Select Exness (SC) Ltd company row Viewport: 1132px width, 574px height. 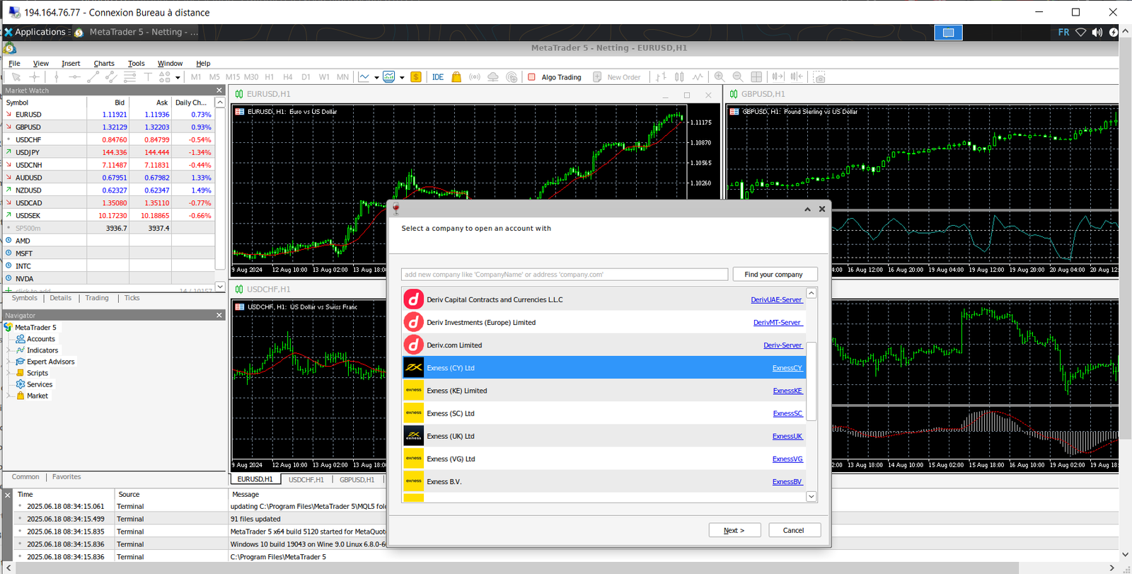[604, 413]
